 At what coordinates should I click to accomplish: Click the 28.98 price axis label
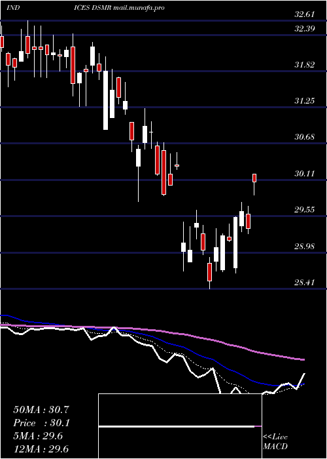[305, 246]
